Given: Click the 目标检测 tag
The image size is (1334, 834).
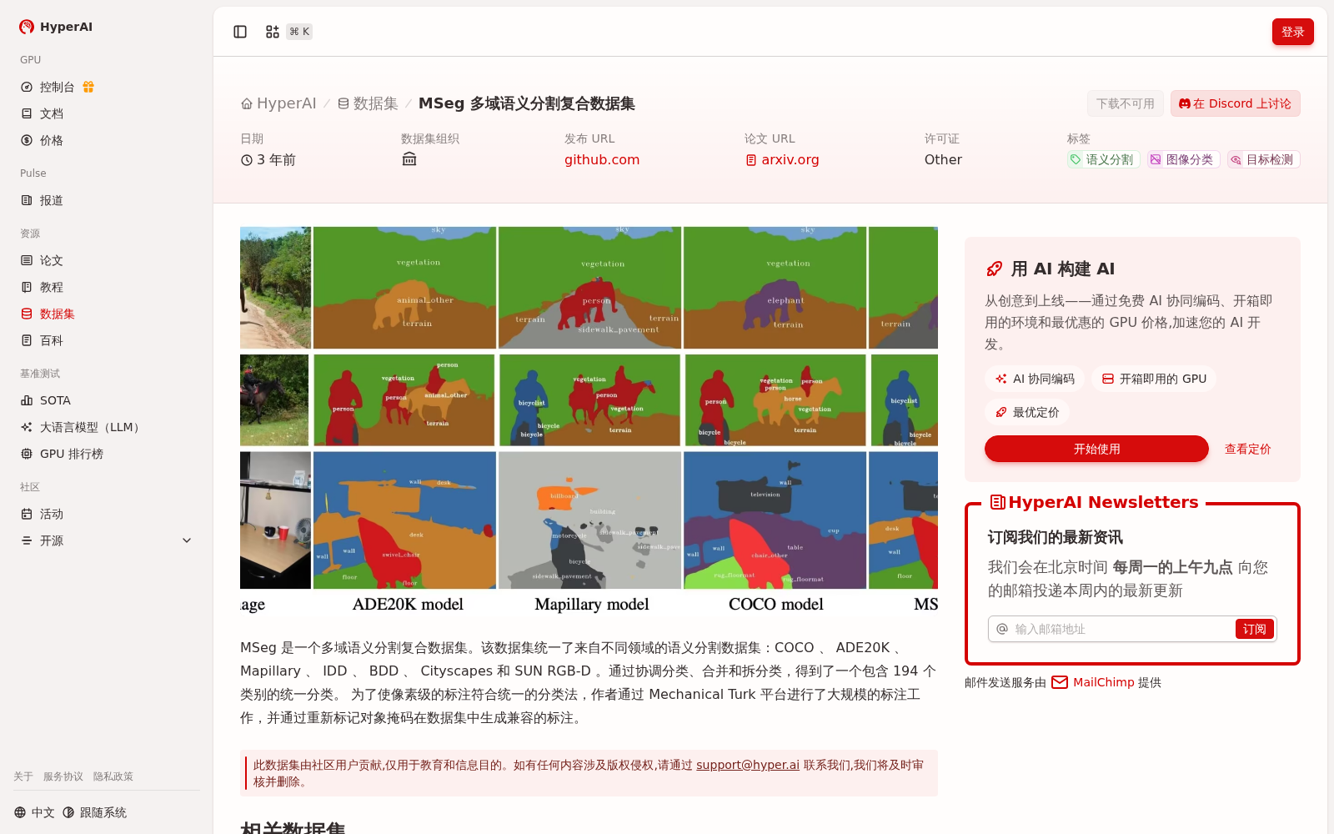Looking at the screenshot, I should [1264, 159].
